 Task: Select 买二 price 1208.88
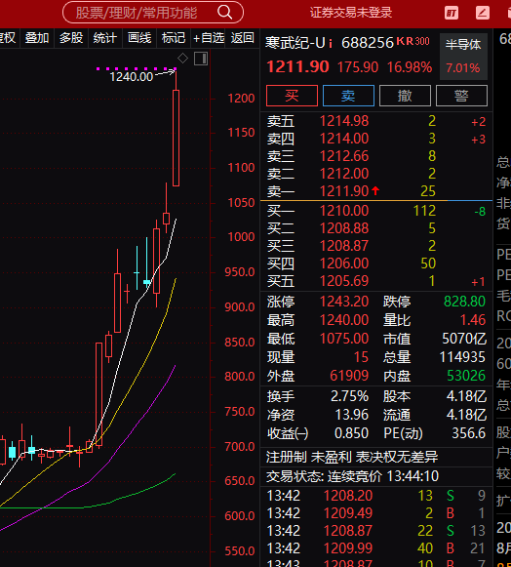tap(344, 228)
